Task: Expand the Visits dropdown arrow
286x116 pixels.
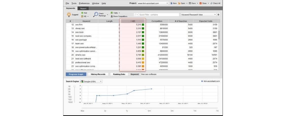Action: tap(119, 13)
